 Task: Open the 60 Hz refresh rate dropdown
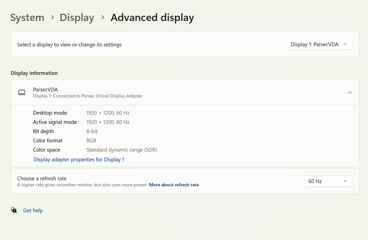pyautogui.click(x=328, y=181)
